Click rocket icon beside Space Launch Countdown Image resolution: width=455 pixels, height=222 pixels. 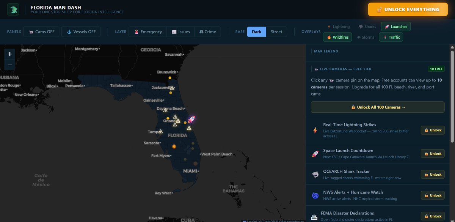[315, 154]
